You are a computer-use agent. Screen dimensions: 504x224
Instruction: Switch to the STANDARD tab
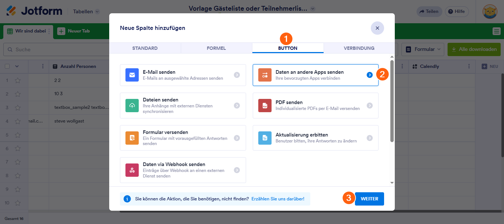point(145,48)
